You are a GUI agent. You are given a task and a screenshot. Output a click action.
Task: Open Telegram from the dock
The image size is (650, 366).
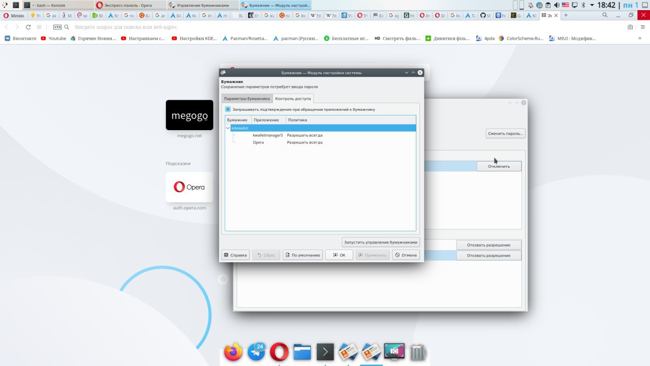pos(256,351)
